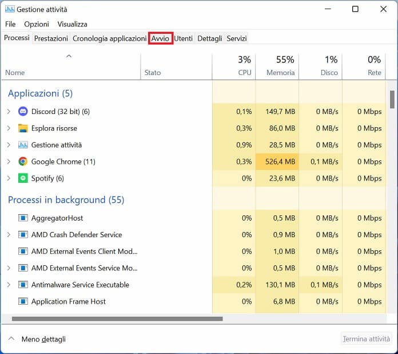The height and width of the screenshot is (354, 398).
Task: Expand the Spotify (6) group
Action: click(x=9, y=178)
